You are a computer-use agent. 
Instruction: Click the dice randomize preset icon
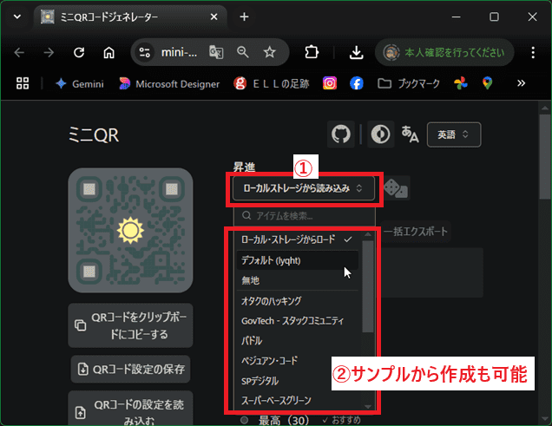point(396,187)
